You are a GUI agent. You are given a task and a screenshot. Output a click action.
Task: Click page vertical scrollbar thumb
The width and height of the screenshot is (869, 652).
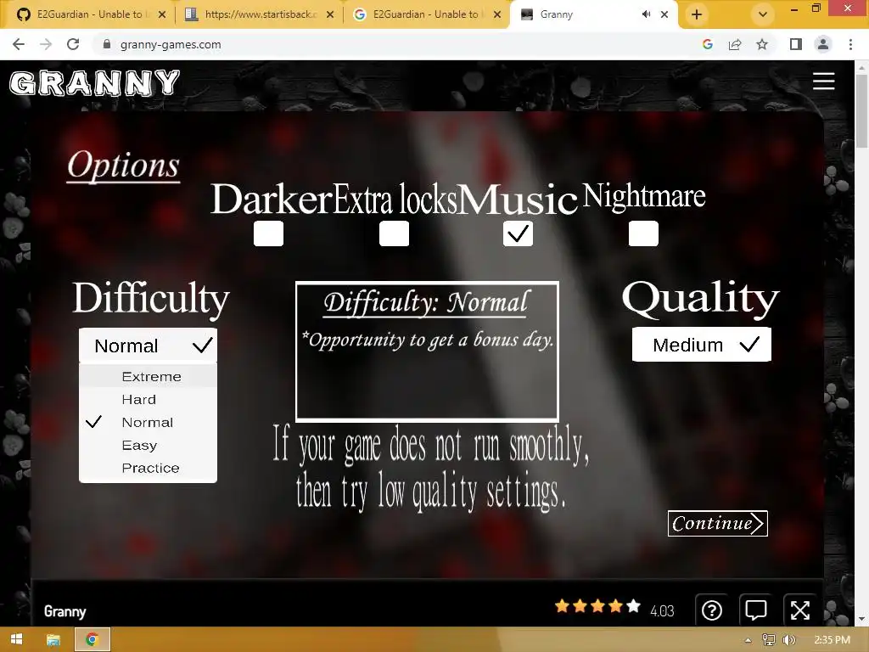[861, 110]
